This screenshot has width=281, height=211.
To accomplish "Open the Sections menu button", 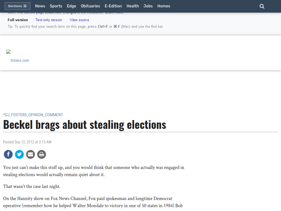I will pyautogui.click(x=17, y=6).
